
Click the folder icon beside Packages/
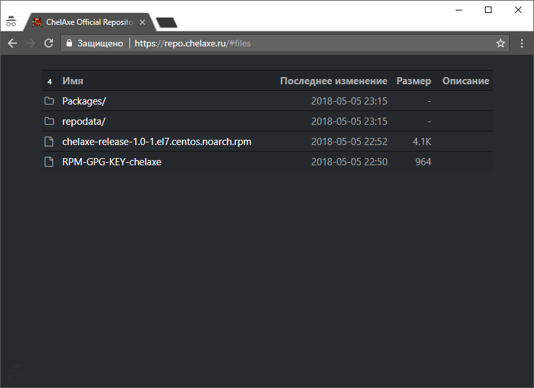48,101
